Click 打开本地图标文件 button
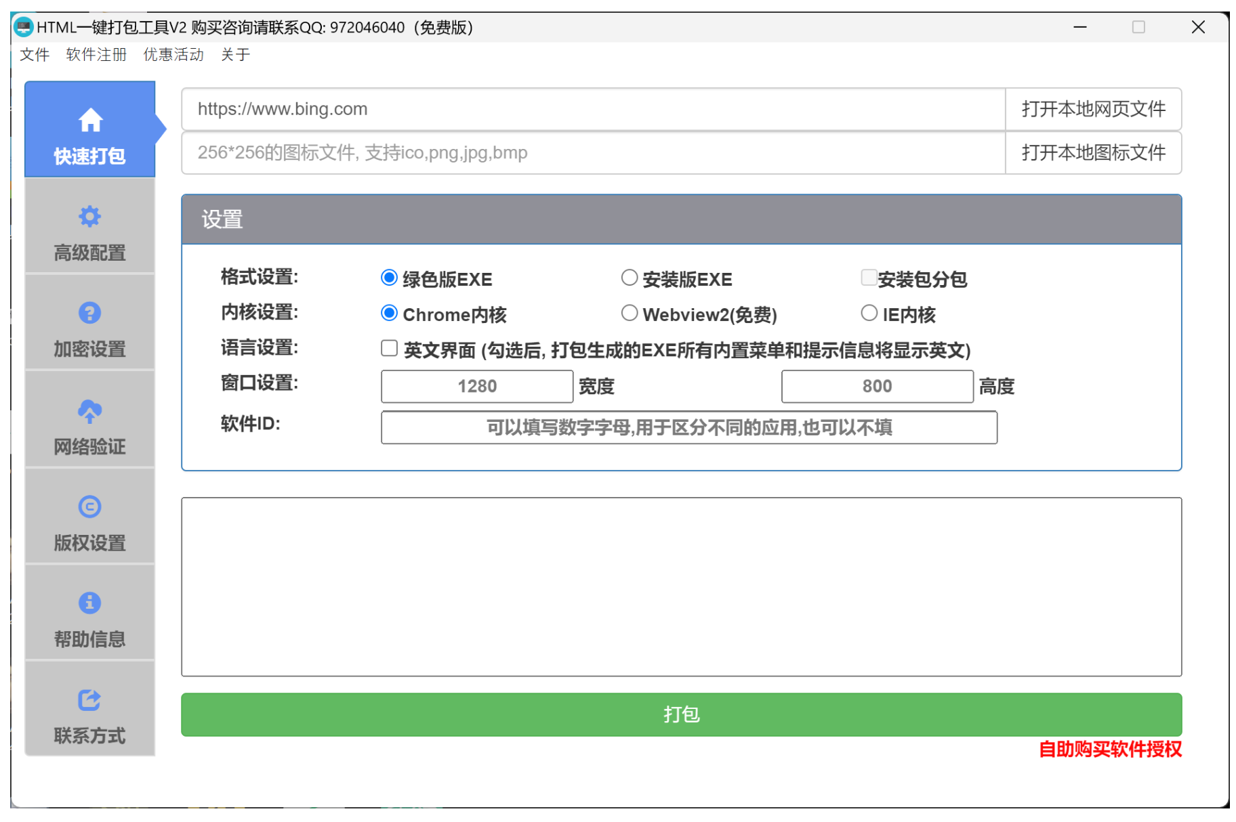 (1093, 152)
